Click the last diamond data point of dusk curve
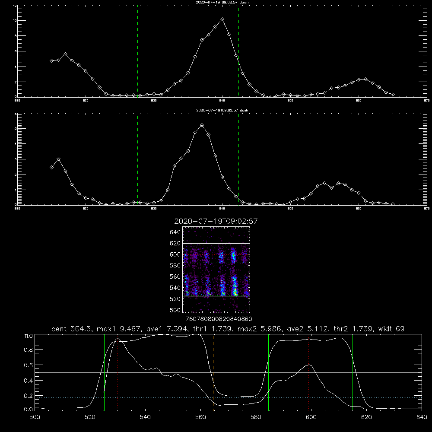The width and height of the screenshot is (432, 432). [393, 204]
